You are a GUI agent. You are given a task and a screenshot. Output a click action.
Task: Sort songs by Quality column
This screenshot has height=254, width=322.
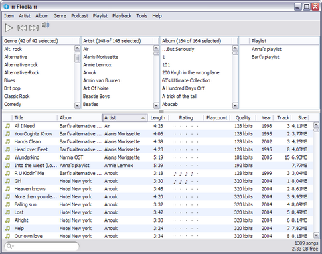tap(243, 118)
